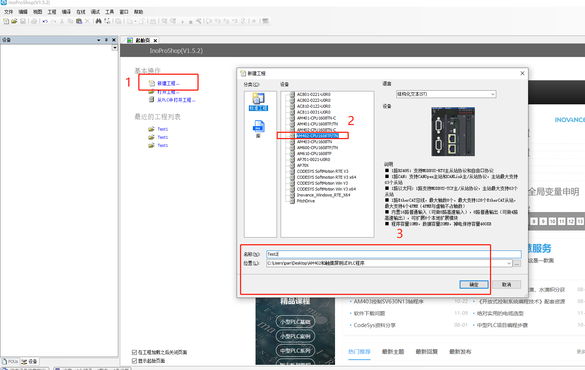Toggle 显示起始页面 checkbox
The width and height of the screenshot is (585, 370).
click(x=135, y=361)
